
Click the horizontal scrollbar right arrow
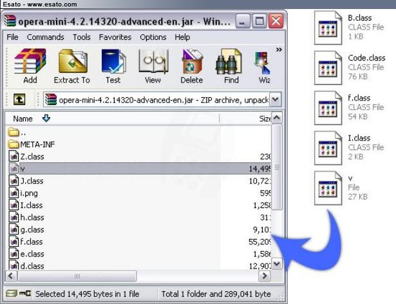click(x=265, y=276)
